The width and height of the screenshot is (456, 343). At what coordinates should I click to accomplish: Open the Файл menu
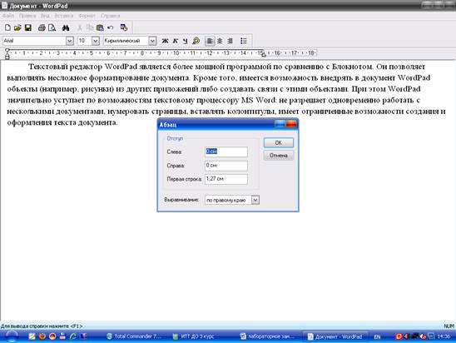7,16
